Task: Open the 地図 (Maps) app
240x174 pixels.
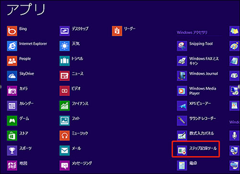Action: pyautogui.click(x=12, y=165)
